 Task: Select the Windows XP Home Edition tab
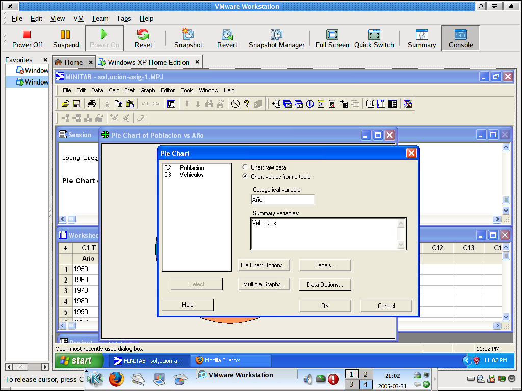pyautogui.click(x=148, y=62)
